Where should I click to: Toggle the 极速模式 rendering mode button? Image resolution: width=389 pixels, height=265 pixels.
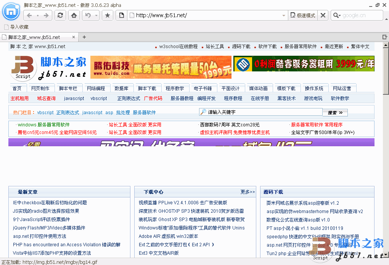click(x=303, y=15)
